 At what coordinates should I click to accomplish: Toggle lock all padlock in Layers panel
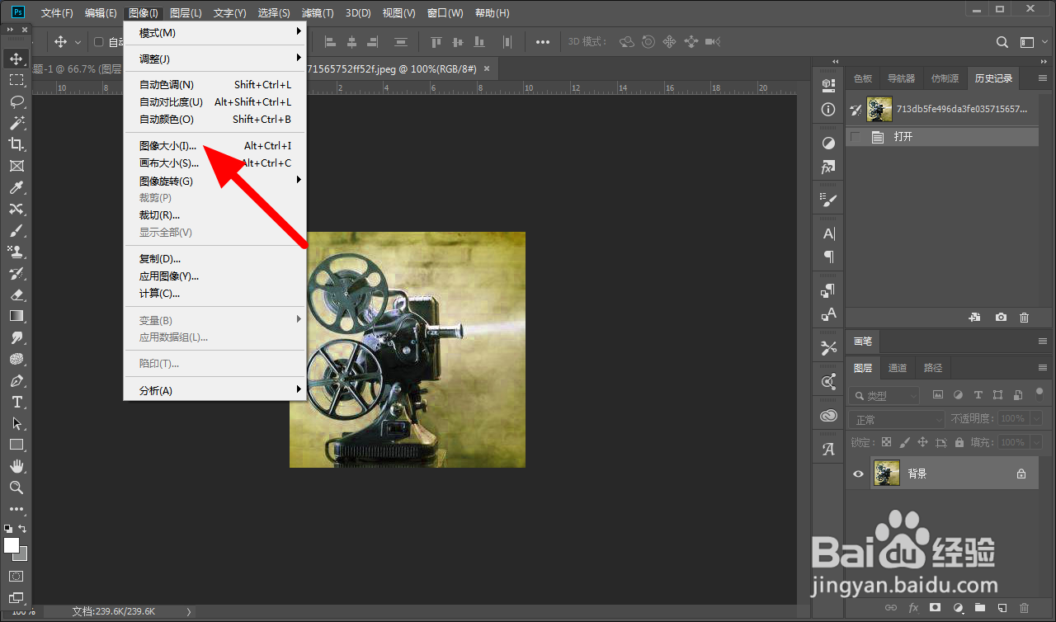pyautogui.click(x=959, y=442)
